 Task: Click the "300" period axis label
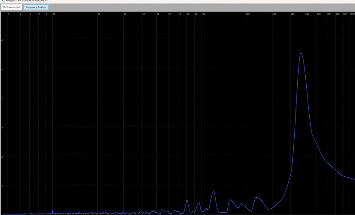(x=274, y=14)
